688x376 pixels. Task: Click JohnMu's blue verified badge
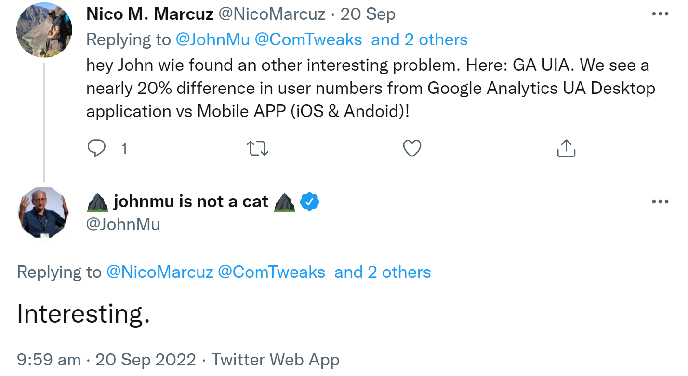310,202
